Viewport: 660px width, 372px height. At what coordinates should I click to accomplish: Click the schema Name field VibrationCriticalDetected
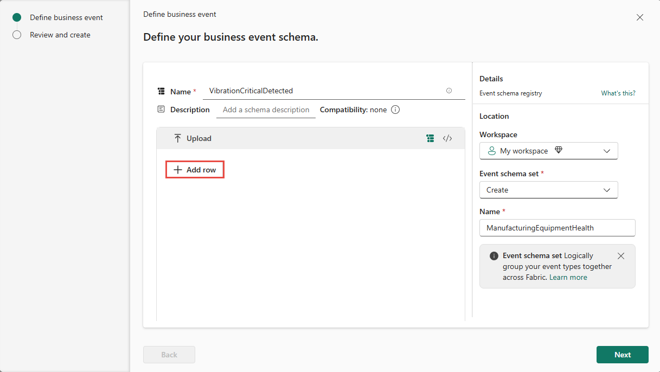(x=325, y=91)
